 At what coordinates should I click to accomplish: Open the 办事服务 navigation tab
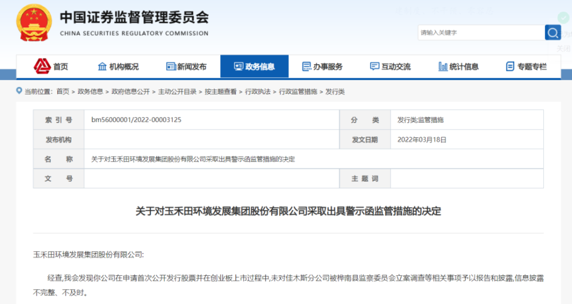[323, 66]
